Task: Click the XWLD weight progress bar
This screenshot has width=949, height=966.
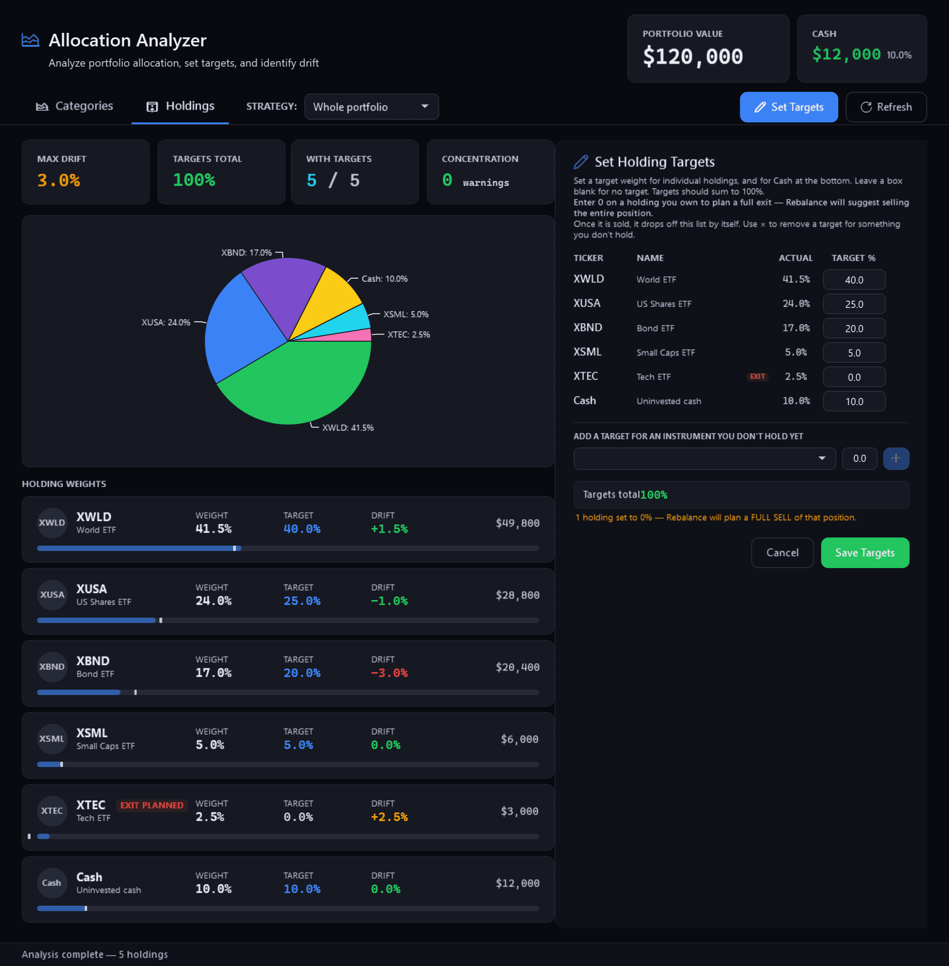Action: coord(288,548)
